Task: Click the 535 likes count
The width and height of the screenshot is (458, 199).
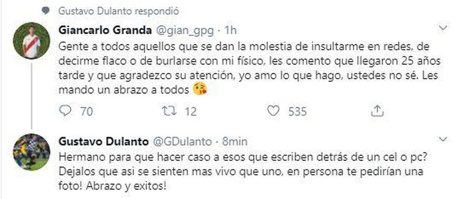Action: click(x=298, y=111)
